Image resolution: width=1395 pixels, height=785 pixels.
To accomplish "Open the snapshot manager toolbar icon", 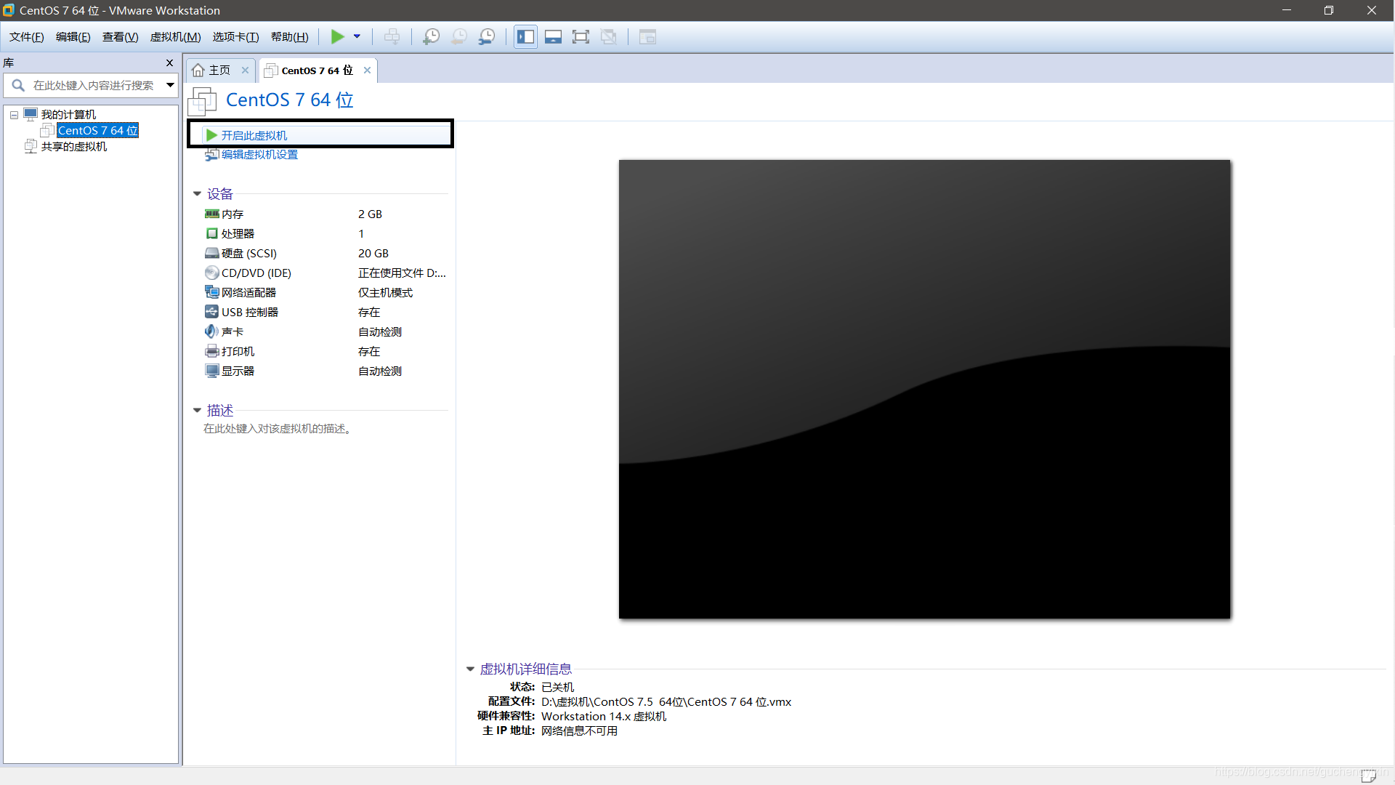I will (487, 36).
